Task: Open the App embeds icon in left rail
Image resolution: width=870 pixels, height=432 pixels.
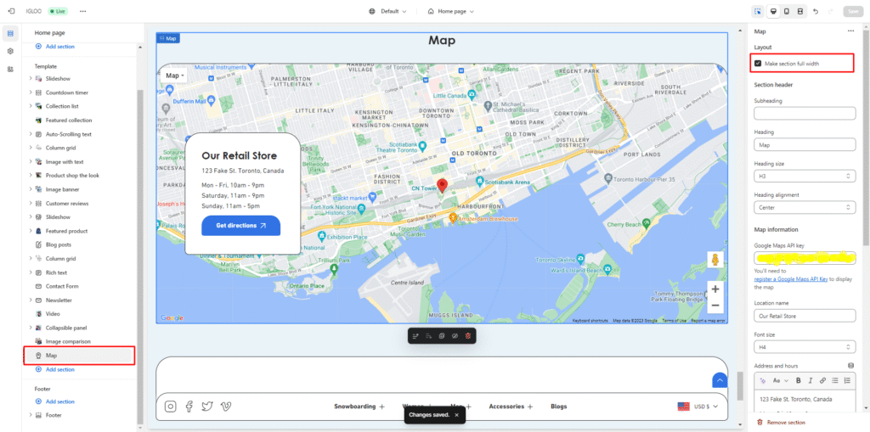Action: point(10,69)
